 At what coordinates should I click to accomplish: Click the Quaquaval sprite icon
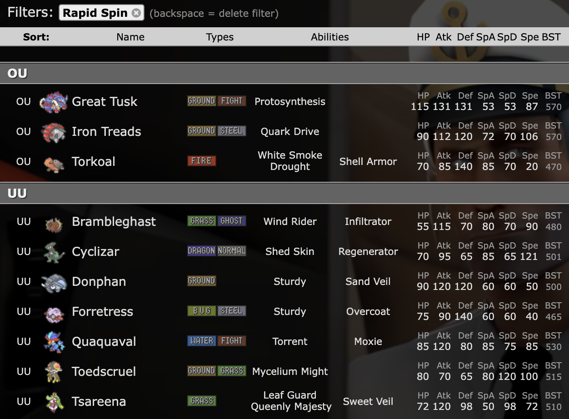click(54, 342)
